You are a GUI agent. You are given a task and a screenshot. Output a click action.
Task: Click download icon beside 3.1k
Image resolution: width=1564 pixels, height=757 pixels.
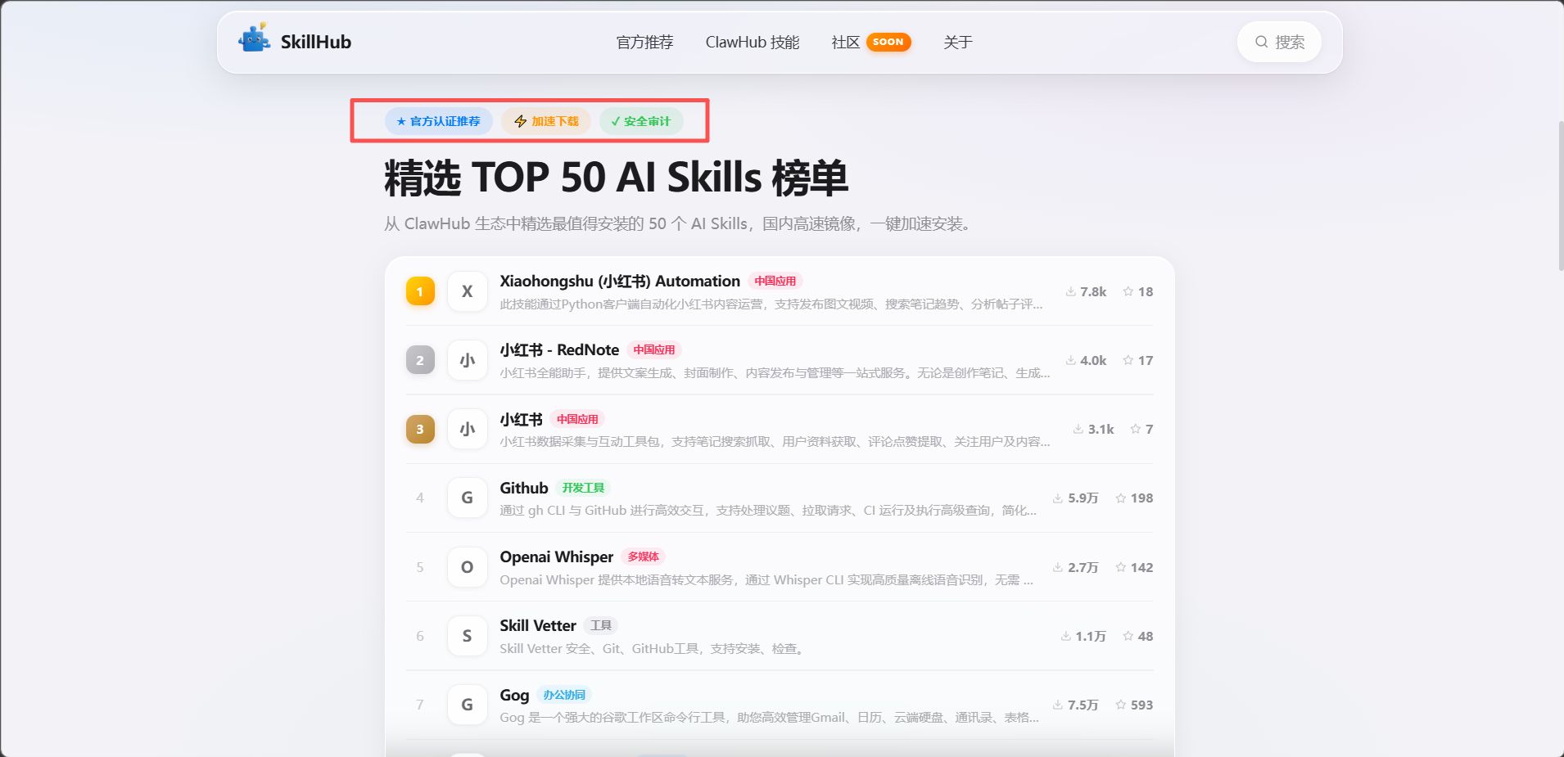(x=1078, y=429)
